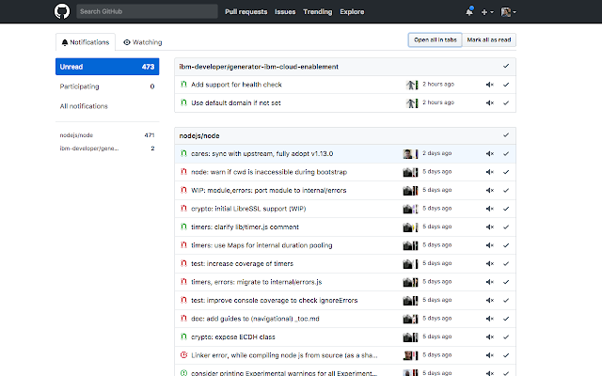Go to Pull requests in header
Screen dimensions: 602x376
(x=246, y=12)
